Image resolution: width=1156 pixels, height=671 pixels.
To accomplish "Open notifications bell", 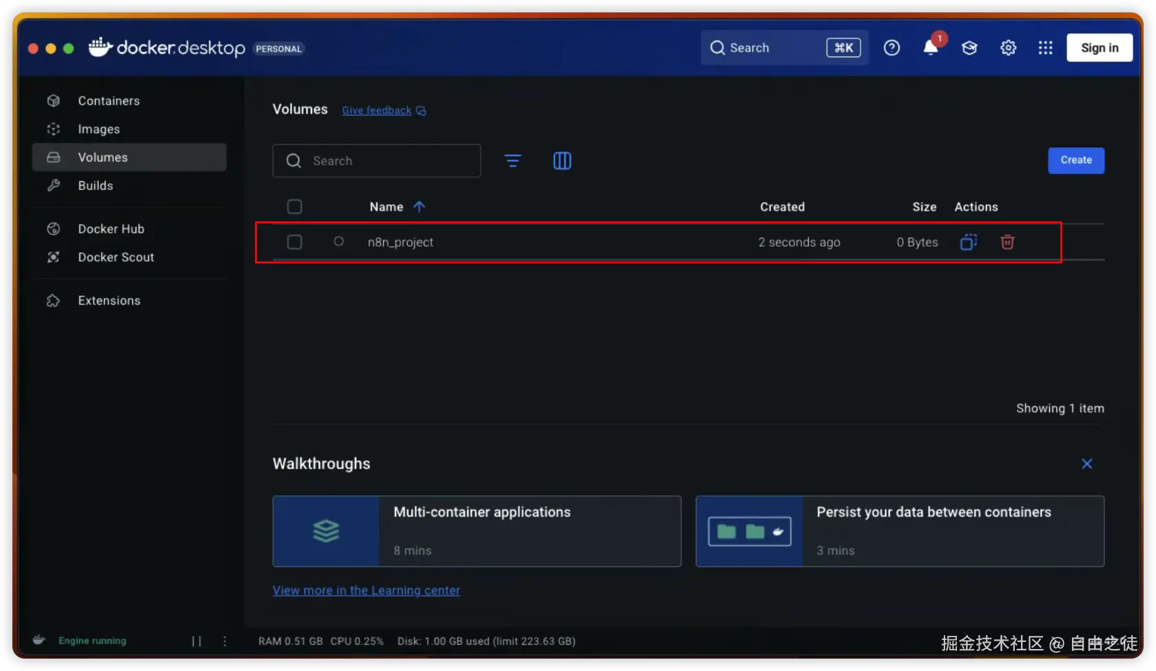I will tap(931, 48).
